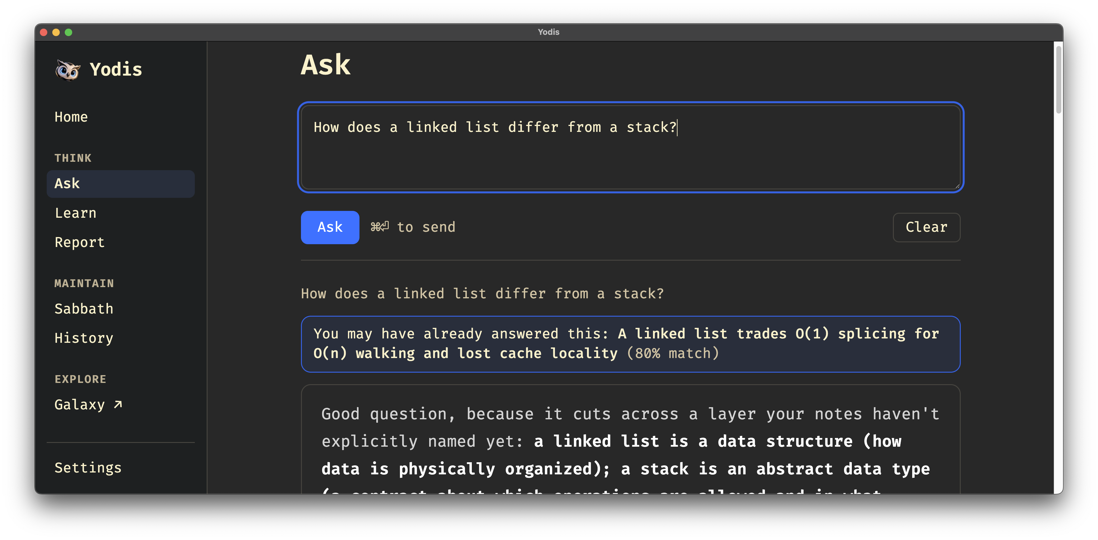Click the MAINTAIN section label

point(84,283)
